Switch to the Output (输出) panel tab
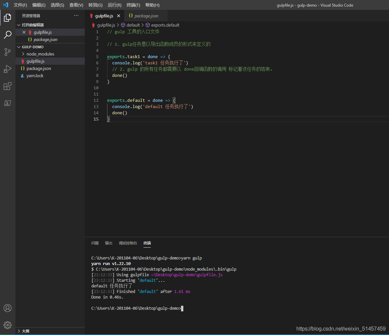 coord(109,243)
